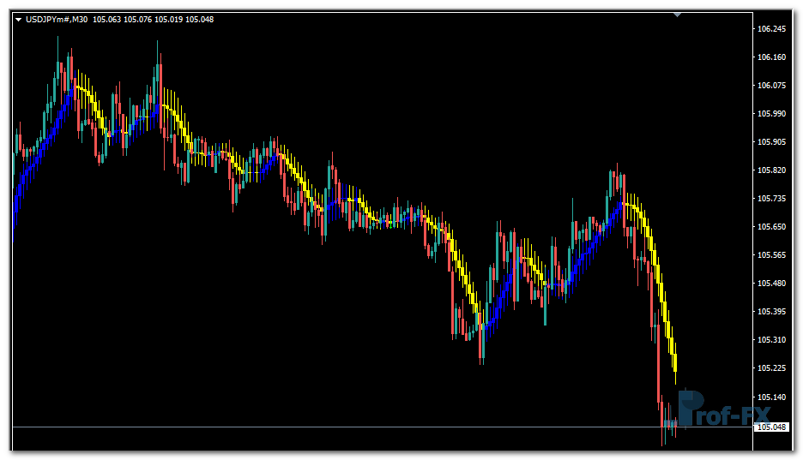Click the USDJPYm#,M30 chart title text

57,20
